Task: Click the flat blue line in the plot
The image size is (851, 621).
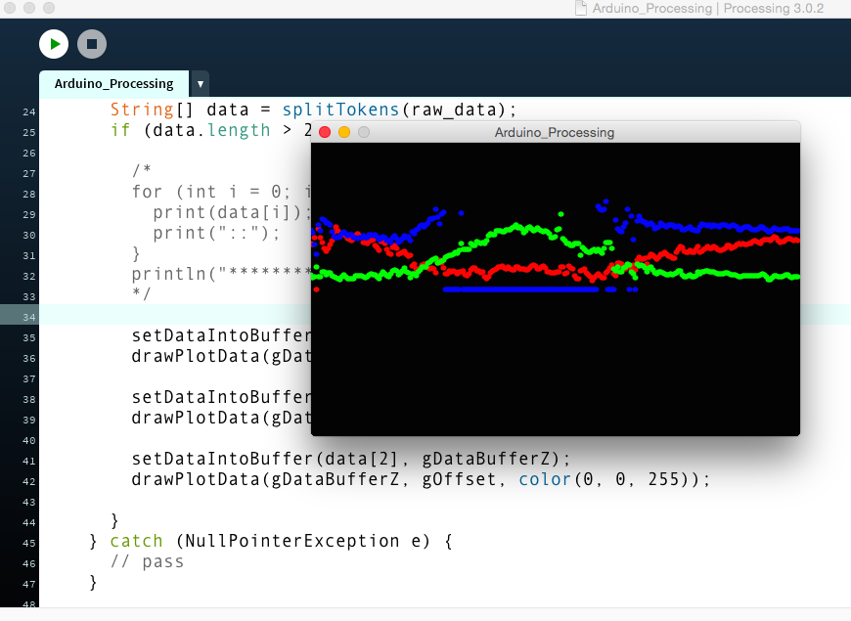Action: click(x=521, y=289)
